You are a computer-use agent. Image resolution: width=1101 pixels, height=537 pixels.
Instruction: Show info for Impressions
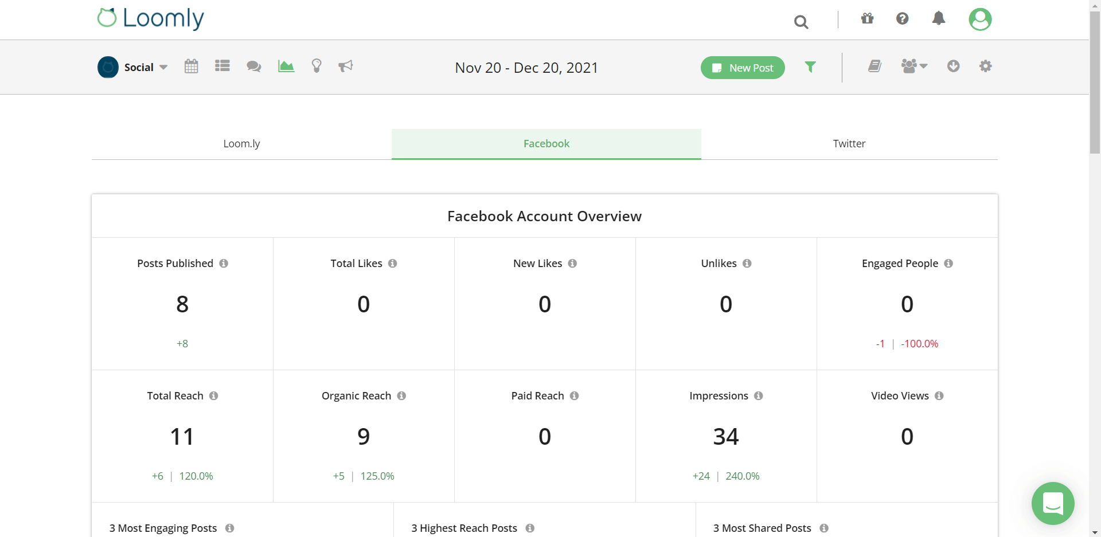pos(758,395)
